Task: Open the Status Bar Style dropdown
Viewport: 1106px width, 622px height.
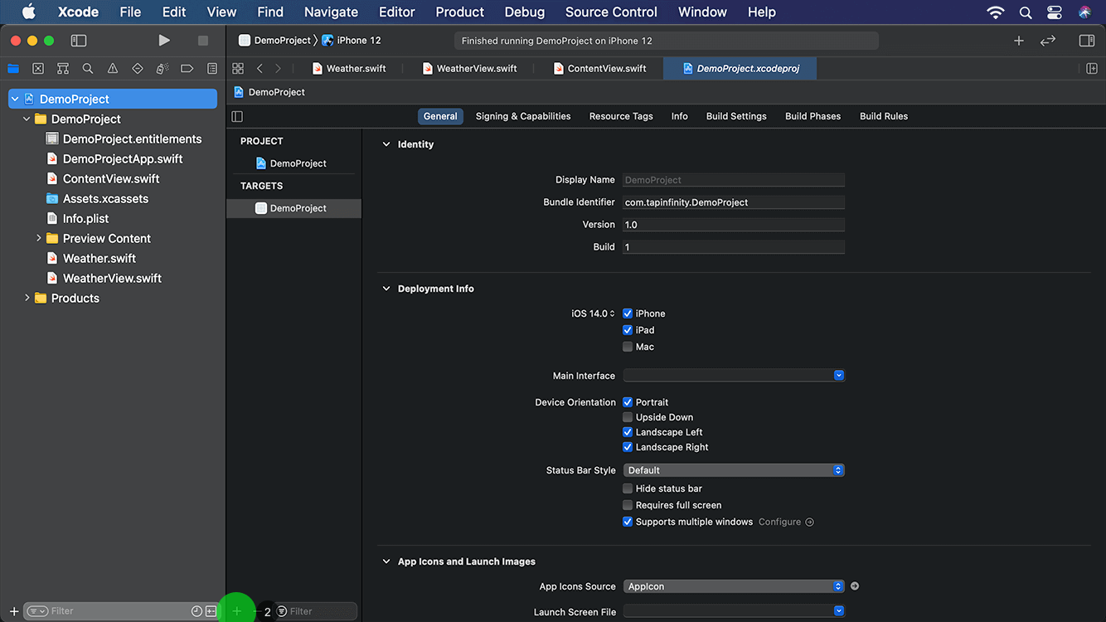Action: click(734, 470)
